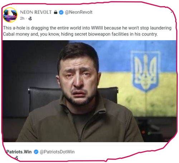Click the trident emblem on the flag
The image size is (179, 163).
pyautogui.click(x=145, y=71)
